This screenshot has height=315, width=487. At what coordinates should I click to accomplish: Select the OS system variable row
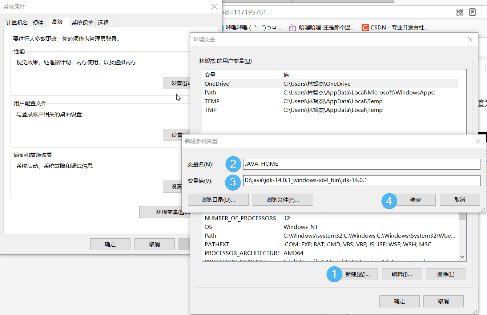(330, 227)
